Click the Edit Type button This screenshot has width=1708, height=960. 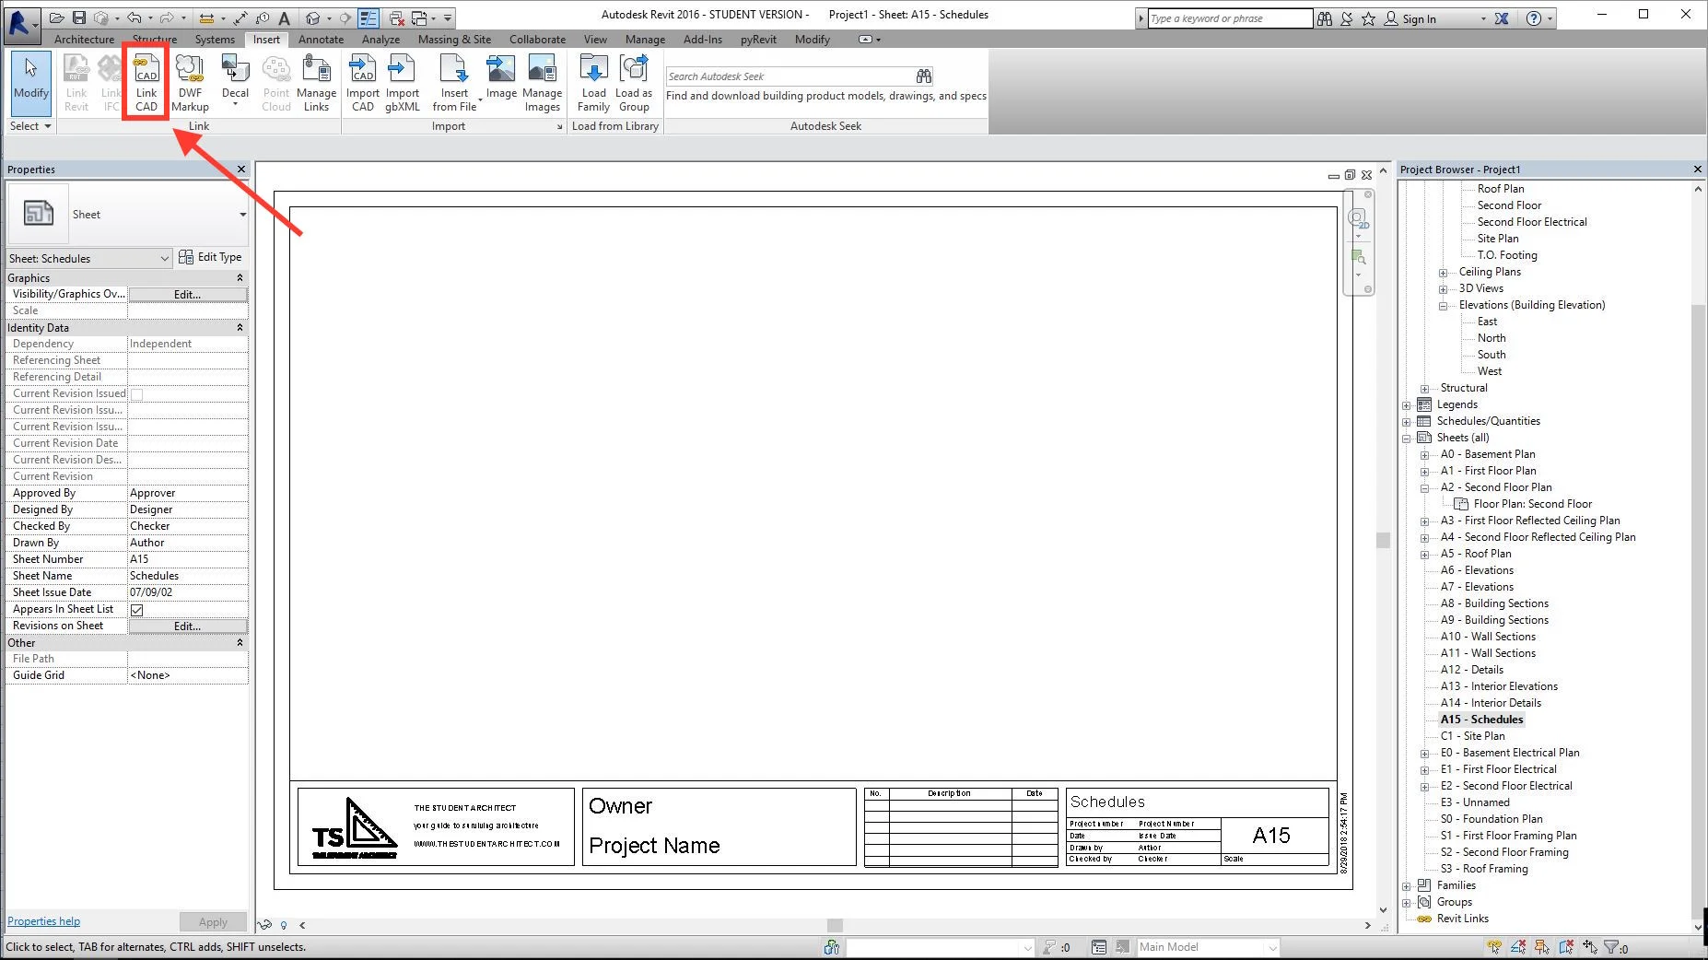pos(211,257)
